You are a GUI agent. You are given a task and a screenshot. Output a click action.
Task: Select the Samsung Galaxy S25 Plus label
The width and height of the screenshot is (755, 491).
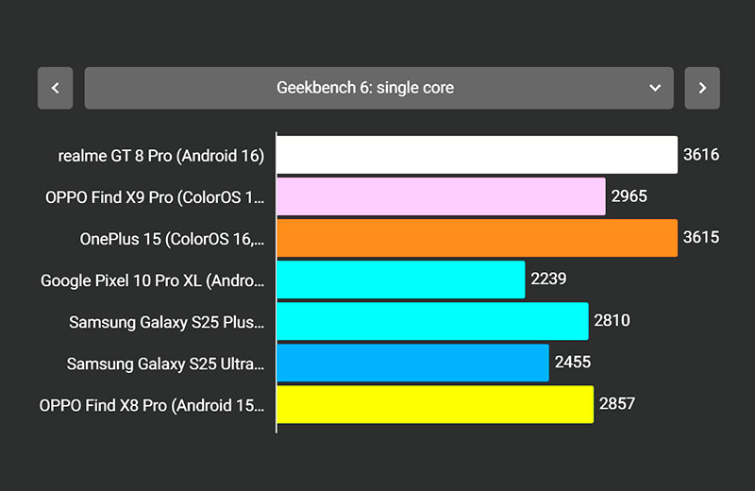pos(167,322)
